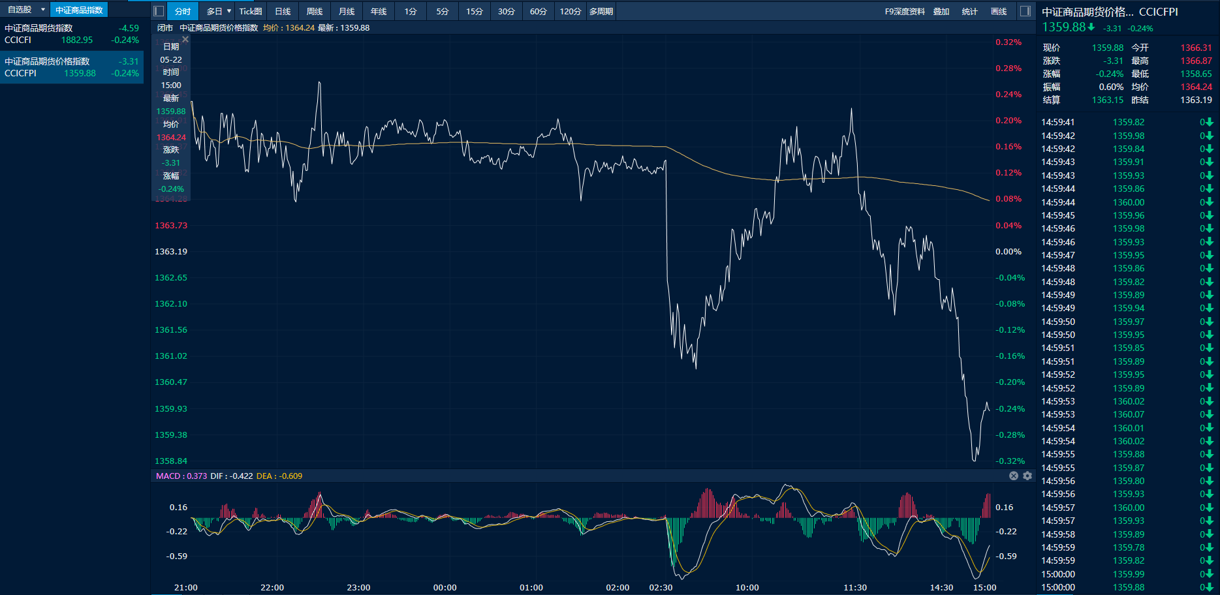Close the floating data info box

[x=185, y=40]
